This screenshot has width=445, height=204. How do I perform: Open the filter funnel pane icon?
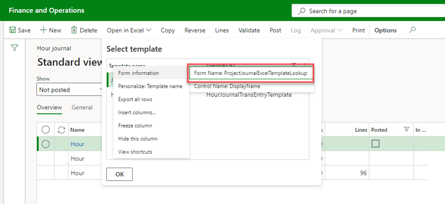click(x=15, y=48)
